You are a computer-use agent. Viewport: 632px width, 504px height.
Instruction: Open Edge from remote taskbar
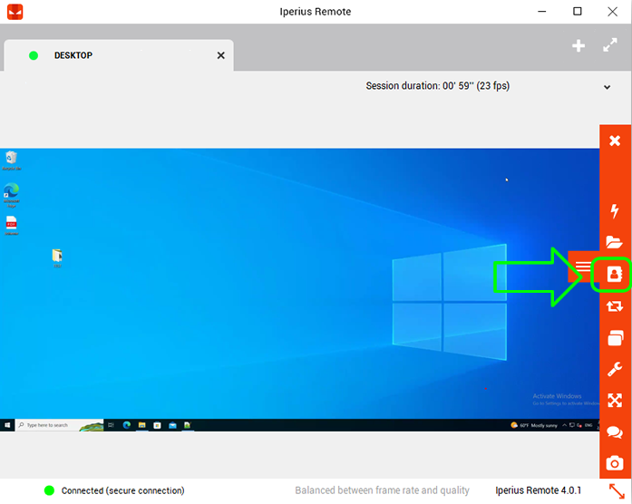point(127,425)
